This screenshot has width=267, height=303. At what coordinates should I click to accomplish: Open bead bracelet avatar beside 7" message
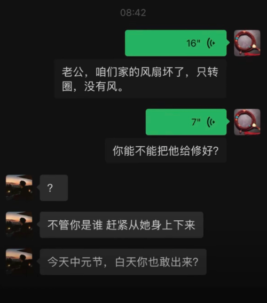tap(247, 122)
